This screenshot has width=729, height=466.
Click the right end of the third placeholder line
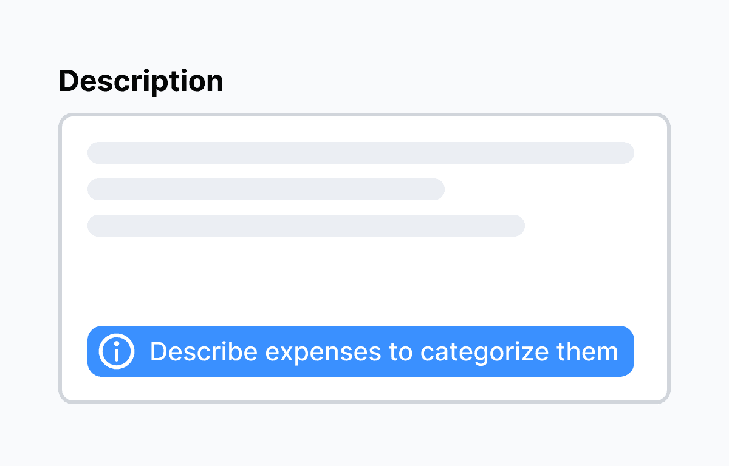coord(519,226)
